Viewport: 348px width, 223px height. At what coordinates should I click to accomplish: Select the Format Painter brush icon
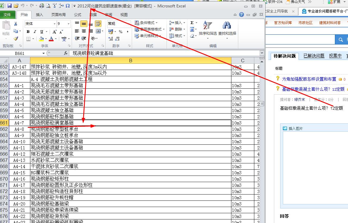pos(15,39)
